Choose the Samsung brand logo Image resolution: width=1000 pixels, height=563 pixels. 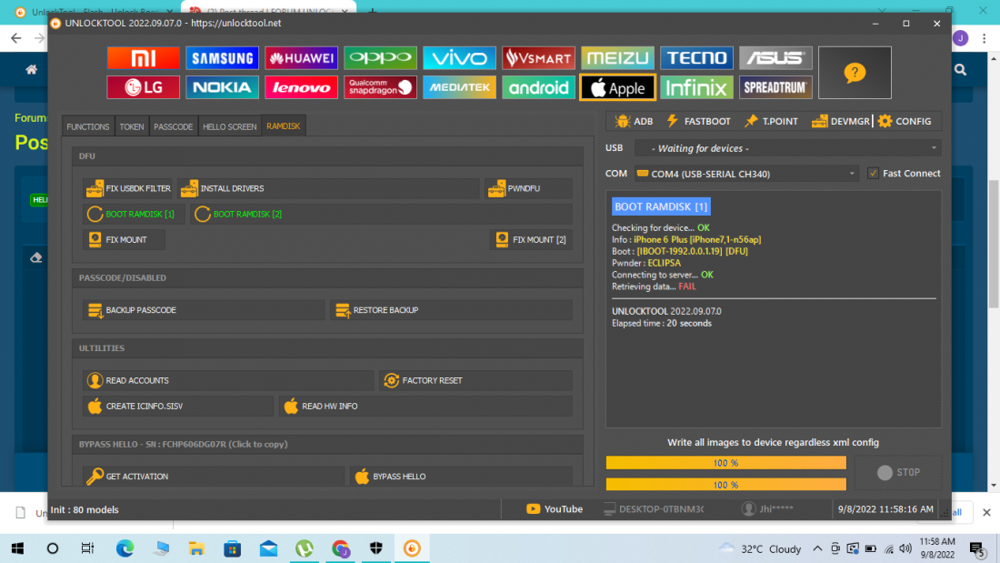pyautogui.click(x=222, y=58)
